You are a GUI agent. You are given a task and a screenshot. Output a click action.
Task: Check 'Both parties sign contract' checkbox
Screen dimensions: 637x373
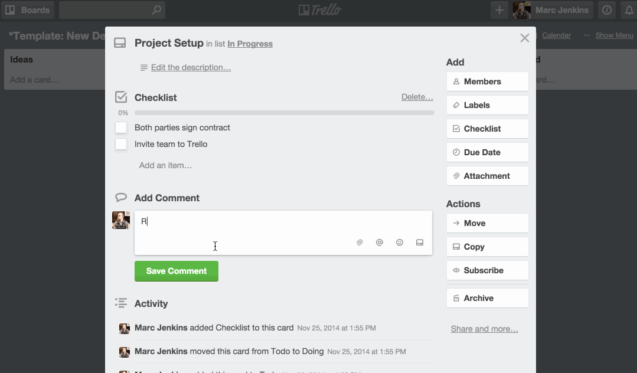click(x=121, y=127)
